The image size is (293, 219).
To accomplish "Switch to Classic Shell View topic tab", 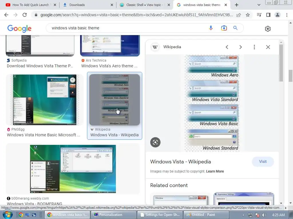I will click(x=144, y=5).
